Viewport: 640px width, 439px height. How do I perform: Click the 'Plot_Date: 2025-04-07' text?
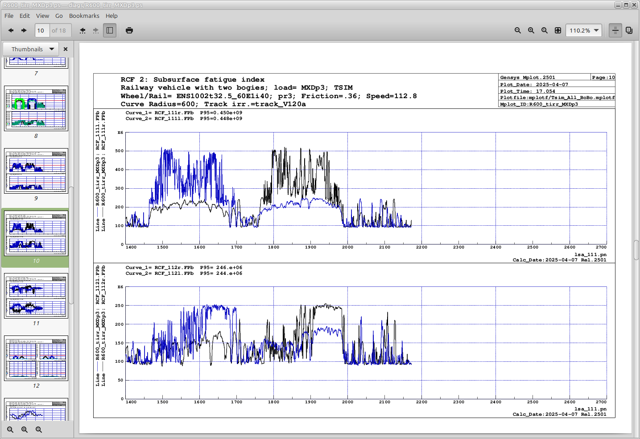(534, 84)
